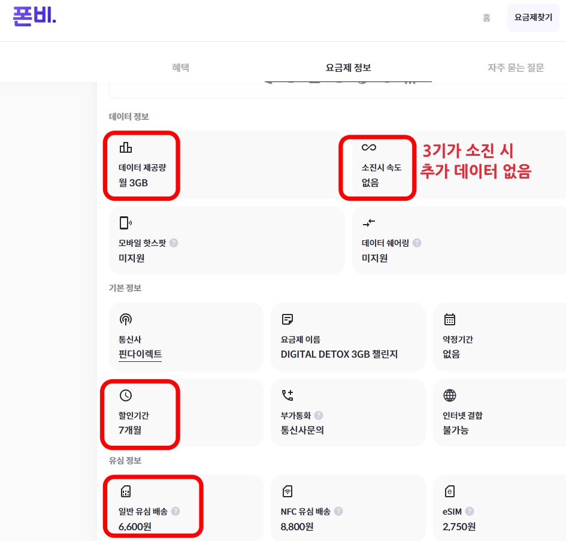Click the SIM card icon above eSIM

[450, 491]
